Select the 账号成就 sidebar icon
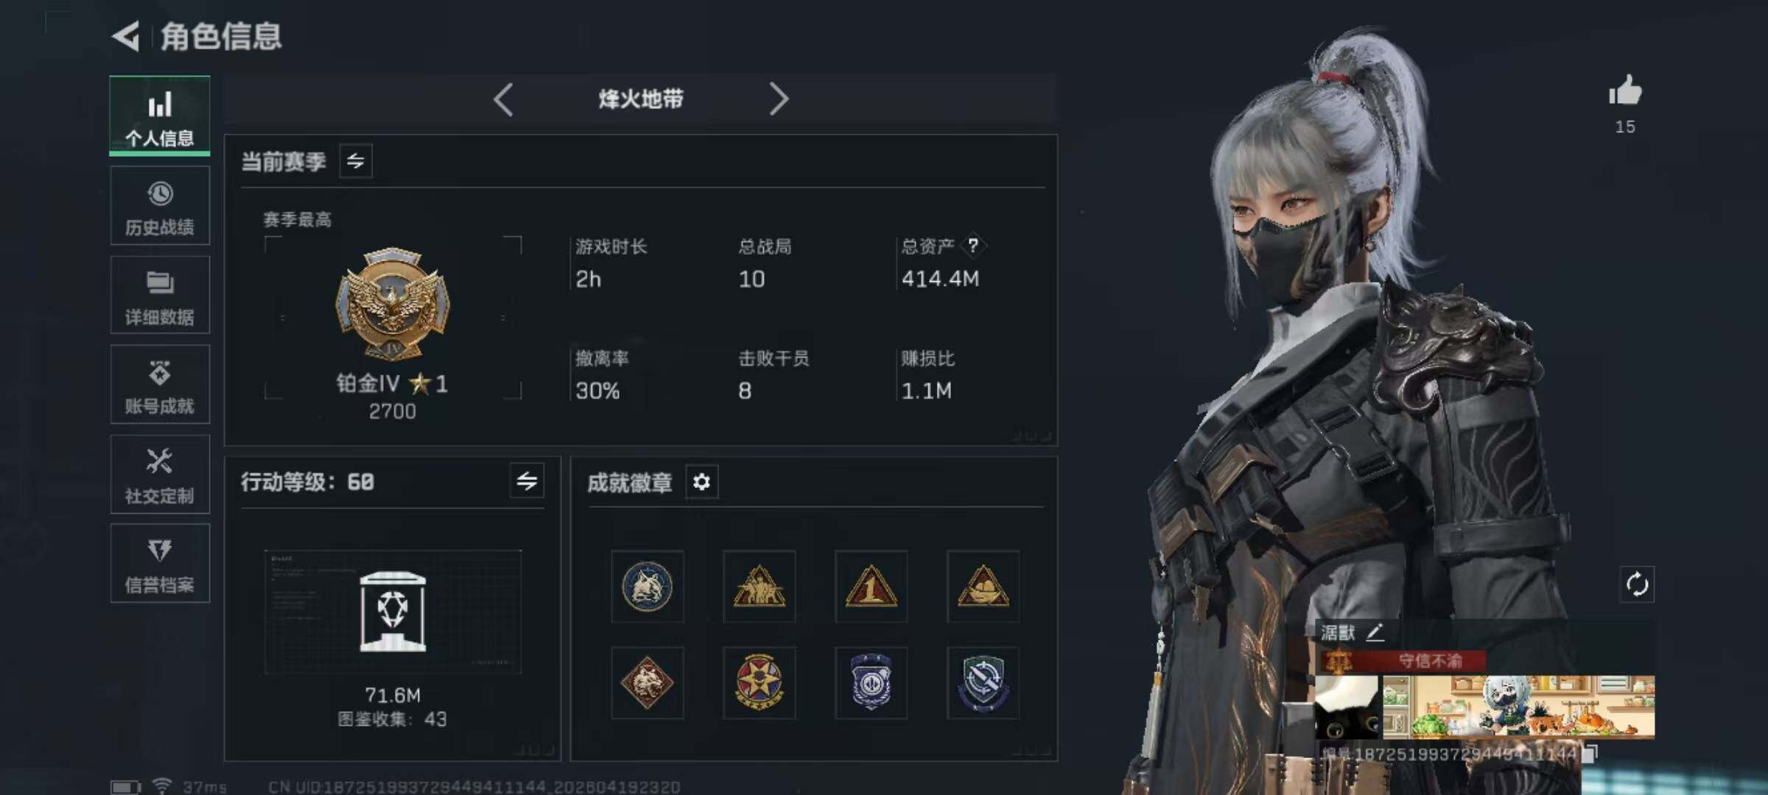Viewport: 1768px width, 795px height. tap(160, 384)
